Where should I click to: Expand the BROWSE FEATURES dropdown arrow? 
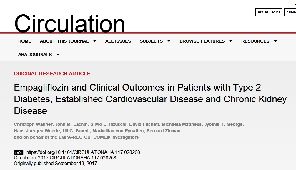click(x=231, y=41)
